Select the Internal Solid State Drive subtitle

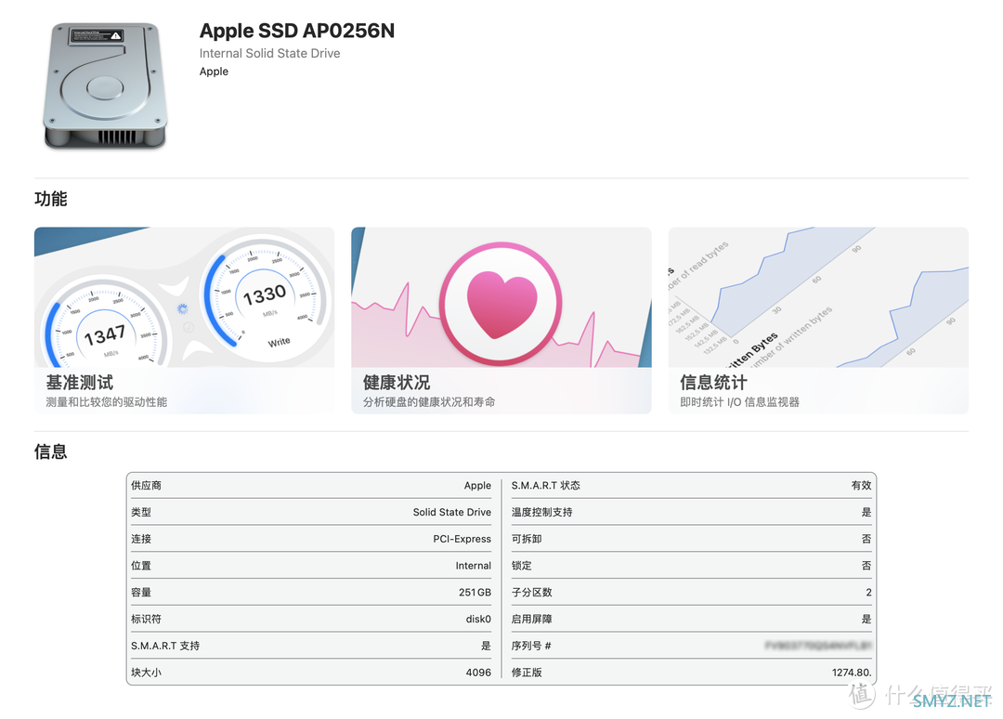point(269,54)
